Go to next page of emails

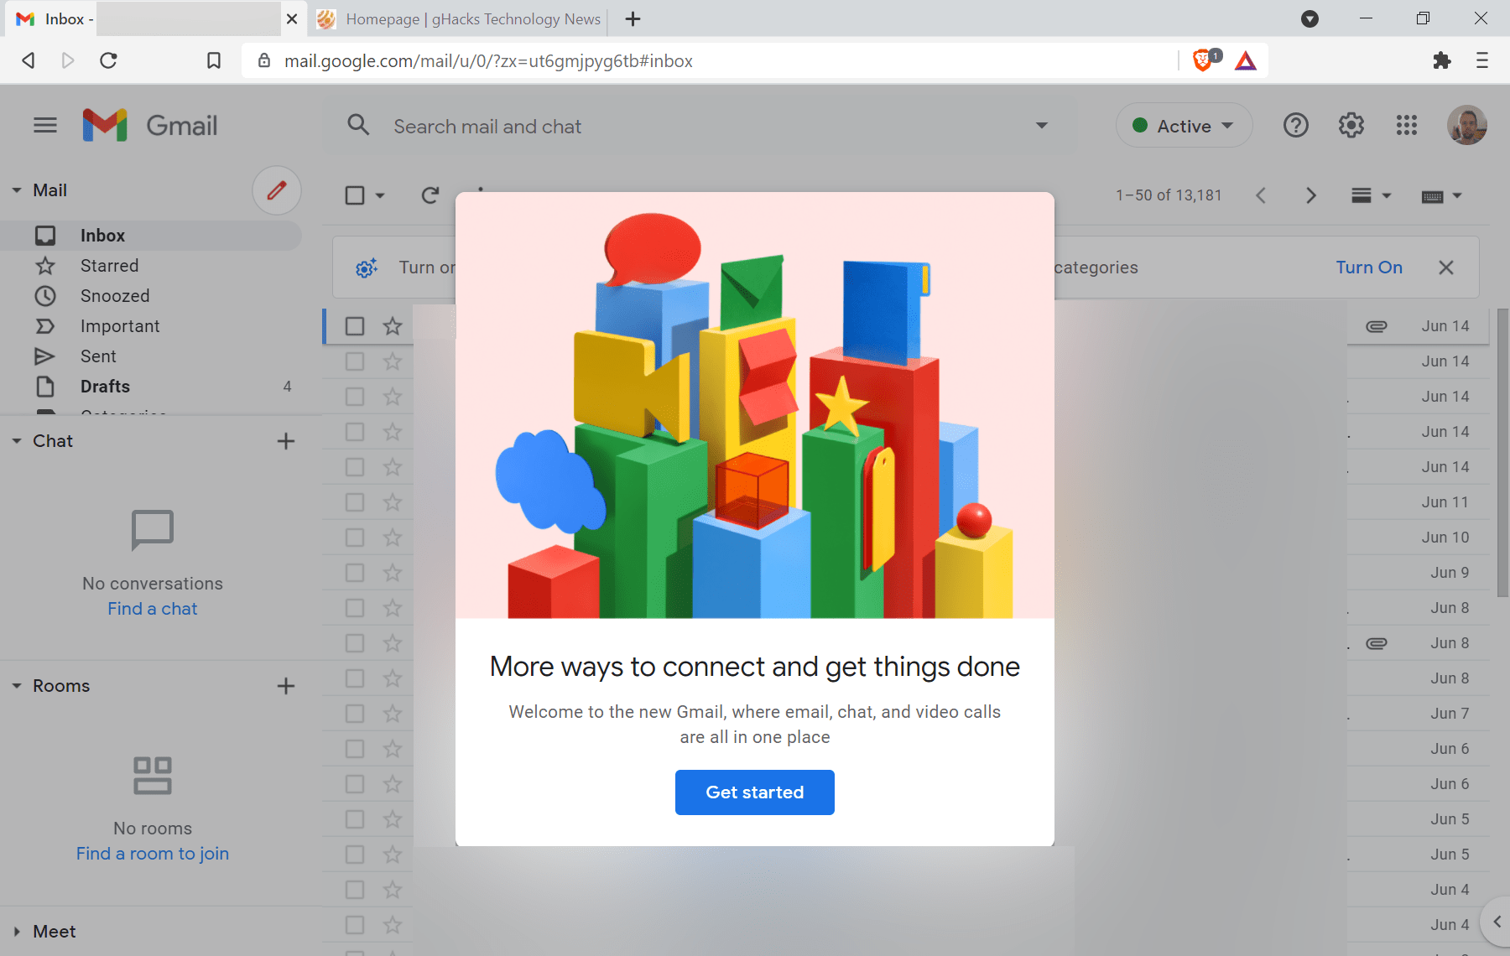[1310, 195]
